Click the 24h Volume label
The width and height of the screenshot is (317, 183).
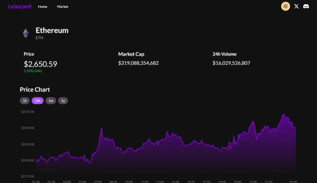[224, 54]
